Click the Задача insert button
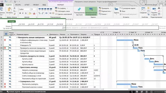The height and width of the screenshot is (93, 166). (x=116, y=11)
